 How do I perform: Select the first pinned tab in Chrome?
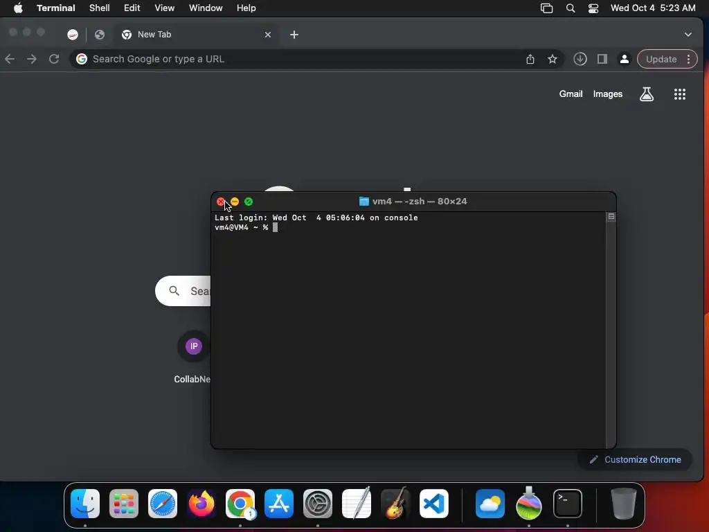(x=73, y=35)
